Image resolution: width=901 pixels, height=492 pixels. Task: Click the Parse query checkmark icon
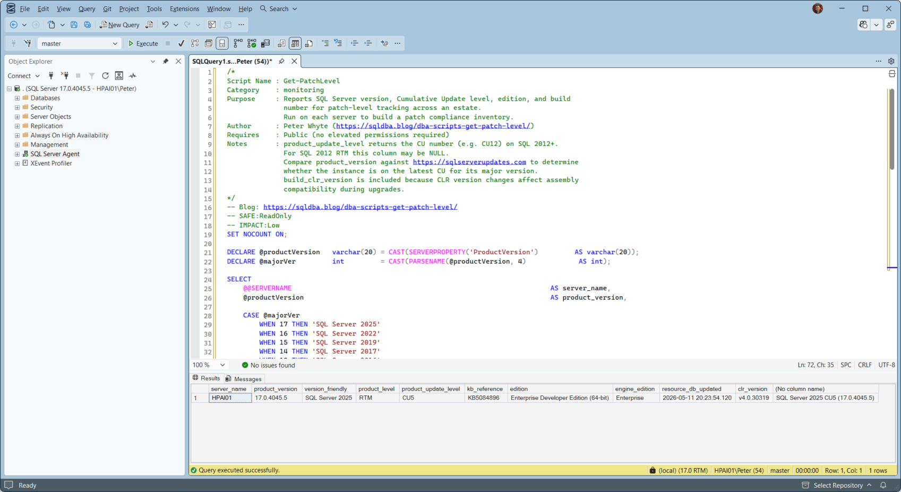[x=181, y=44]
